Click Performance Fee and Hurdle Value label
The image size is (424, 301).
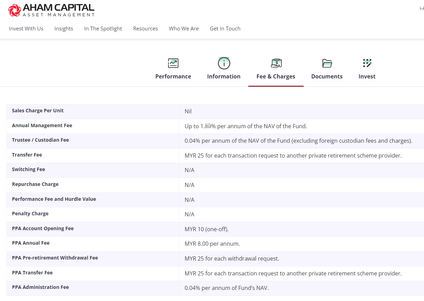click(54, 199)
